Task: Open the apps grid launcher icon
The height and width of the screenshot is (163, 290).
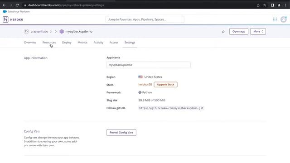Action: pos(275,19)
